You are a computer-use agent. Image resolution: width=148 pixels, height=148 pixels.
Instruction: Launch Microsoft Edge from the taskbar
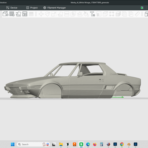[x=88, y=144]
